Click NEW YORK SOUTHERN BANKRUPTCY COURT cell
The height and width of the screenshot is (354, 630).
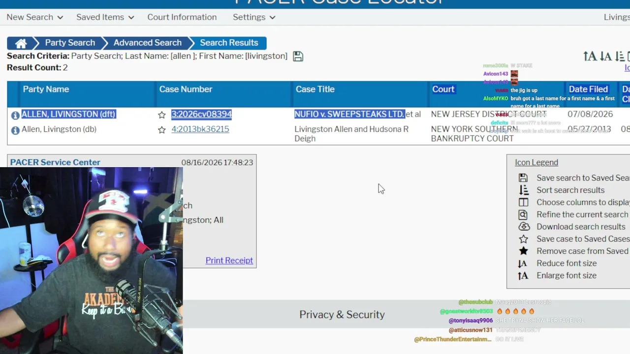pos(474,134)
